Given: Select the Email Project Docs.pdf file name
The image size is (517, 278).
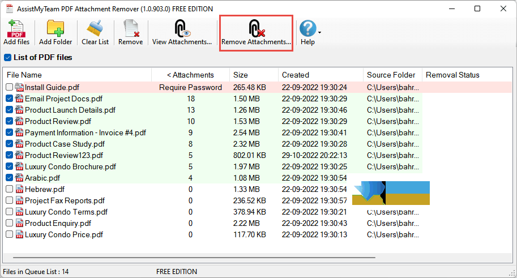Looking at the screenshot, I should [63, 99].
